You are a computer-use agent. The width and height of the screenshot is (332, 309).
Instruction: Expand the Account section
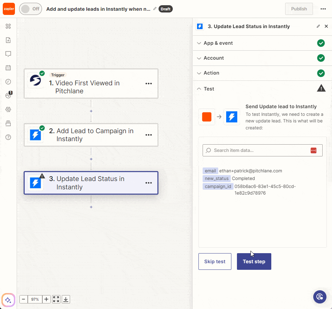coord(262,58)
